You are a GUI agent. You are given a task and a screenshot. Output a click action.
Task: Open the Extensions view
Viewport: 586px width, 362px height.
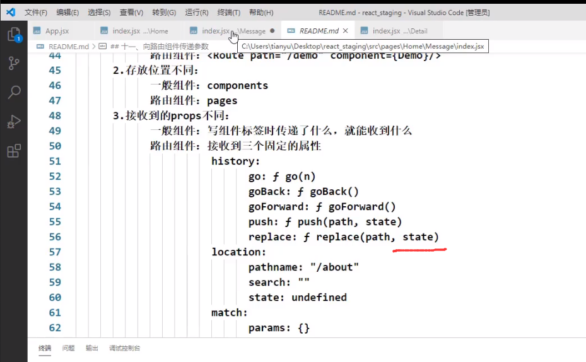point(14,151)
